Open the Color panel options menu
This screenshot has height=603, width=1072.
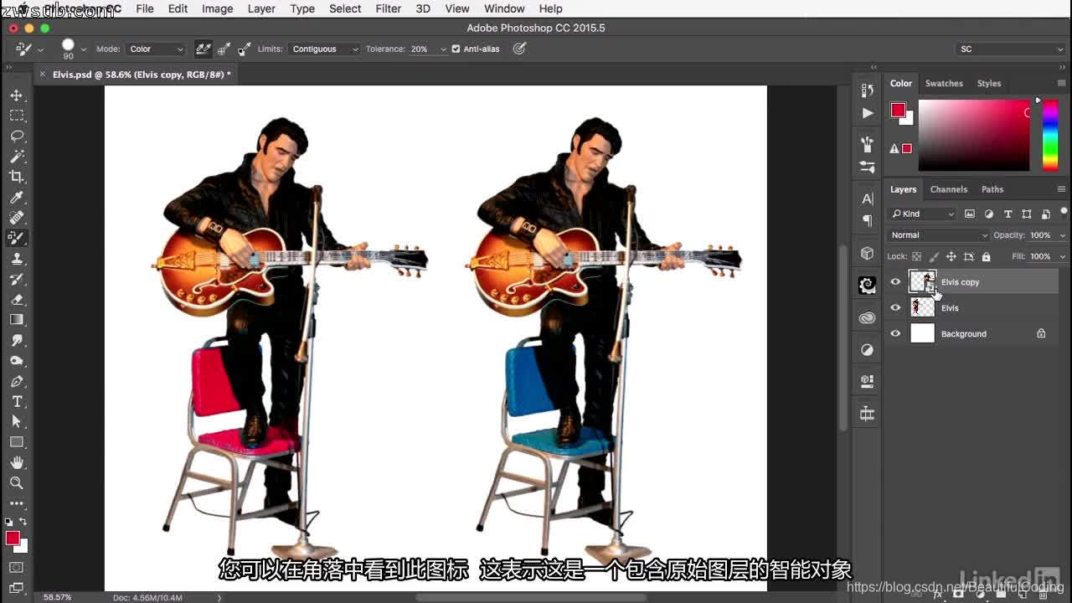point(1061,84)
